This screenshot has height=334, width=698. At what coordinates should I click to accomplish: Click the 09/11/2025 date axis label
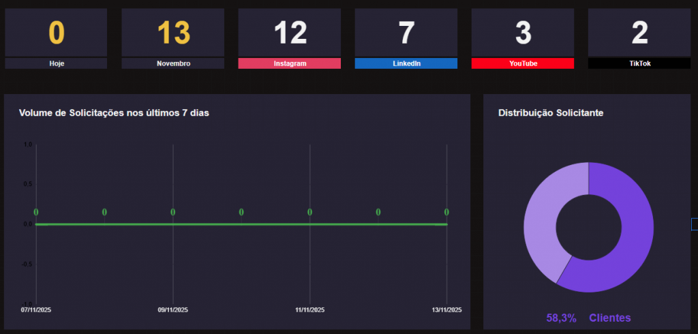point(172,309)
